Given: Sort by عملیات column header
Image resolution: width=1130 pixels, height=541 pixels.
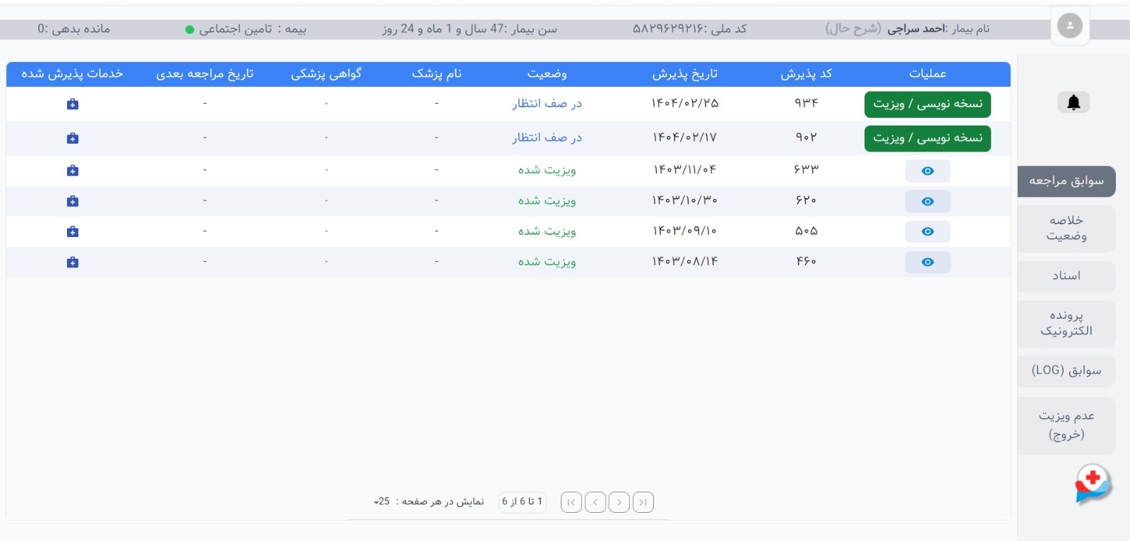Looking at the screenshot, I should point(927,74).
